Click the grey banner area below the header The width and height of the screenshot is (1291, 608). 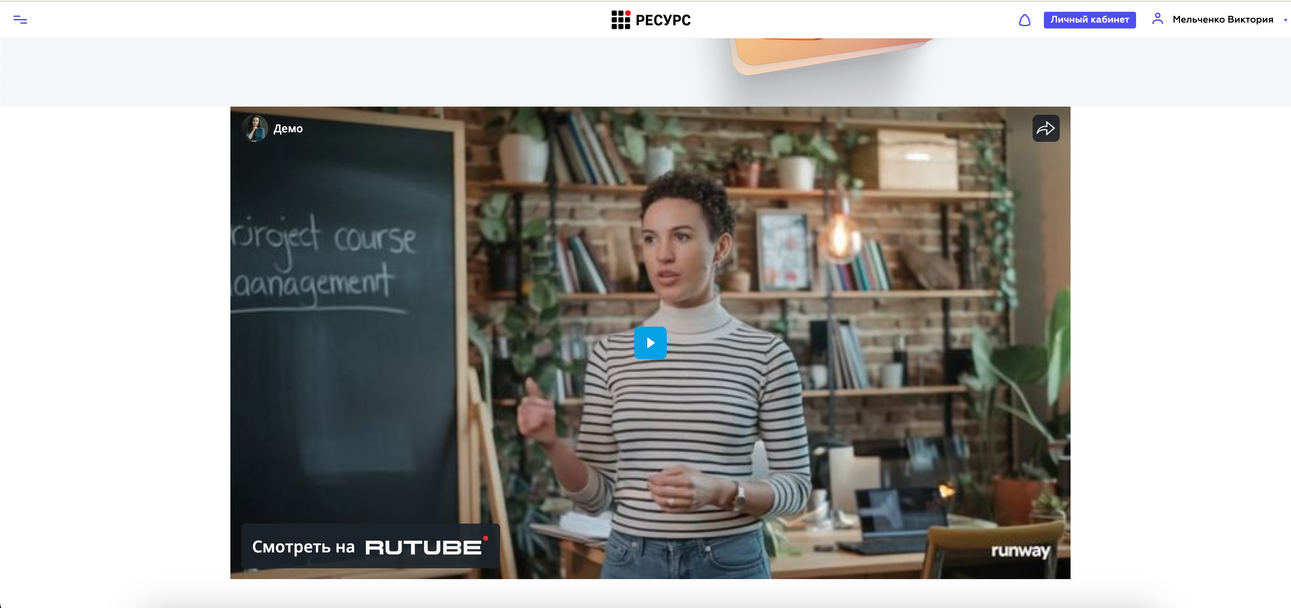click(351, 72)
